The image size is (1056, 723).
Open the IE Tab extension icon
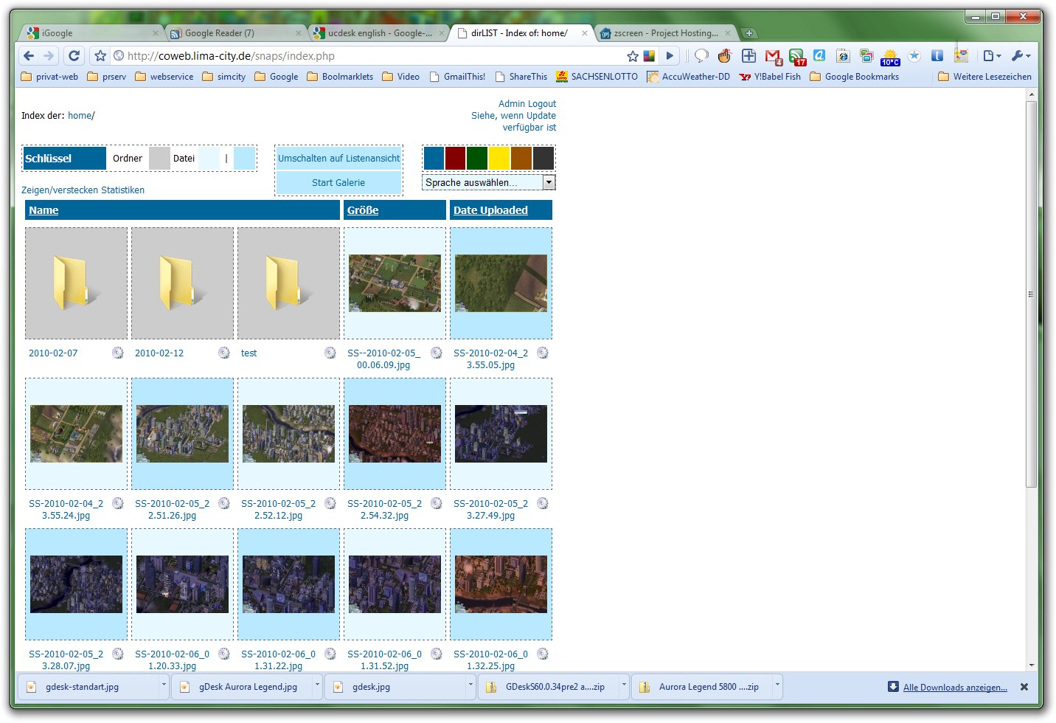(x=843, y=56)
